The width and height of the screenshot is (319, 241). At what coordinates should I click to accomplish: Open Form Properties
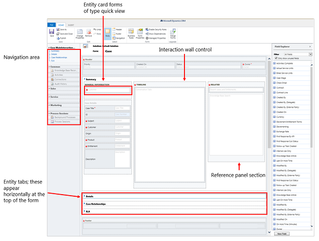point(140,33)
